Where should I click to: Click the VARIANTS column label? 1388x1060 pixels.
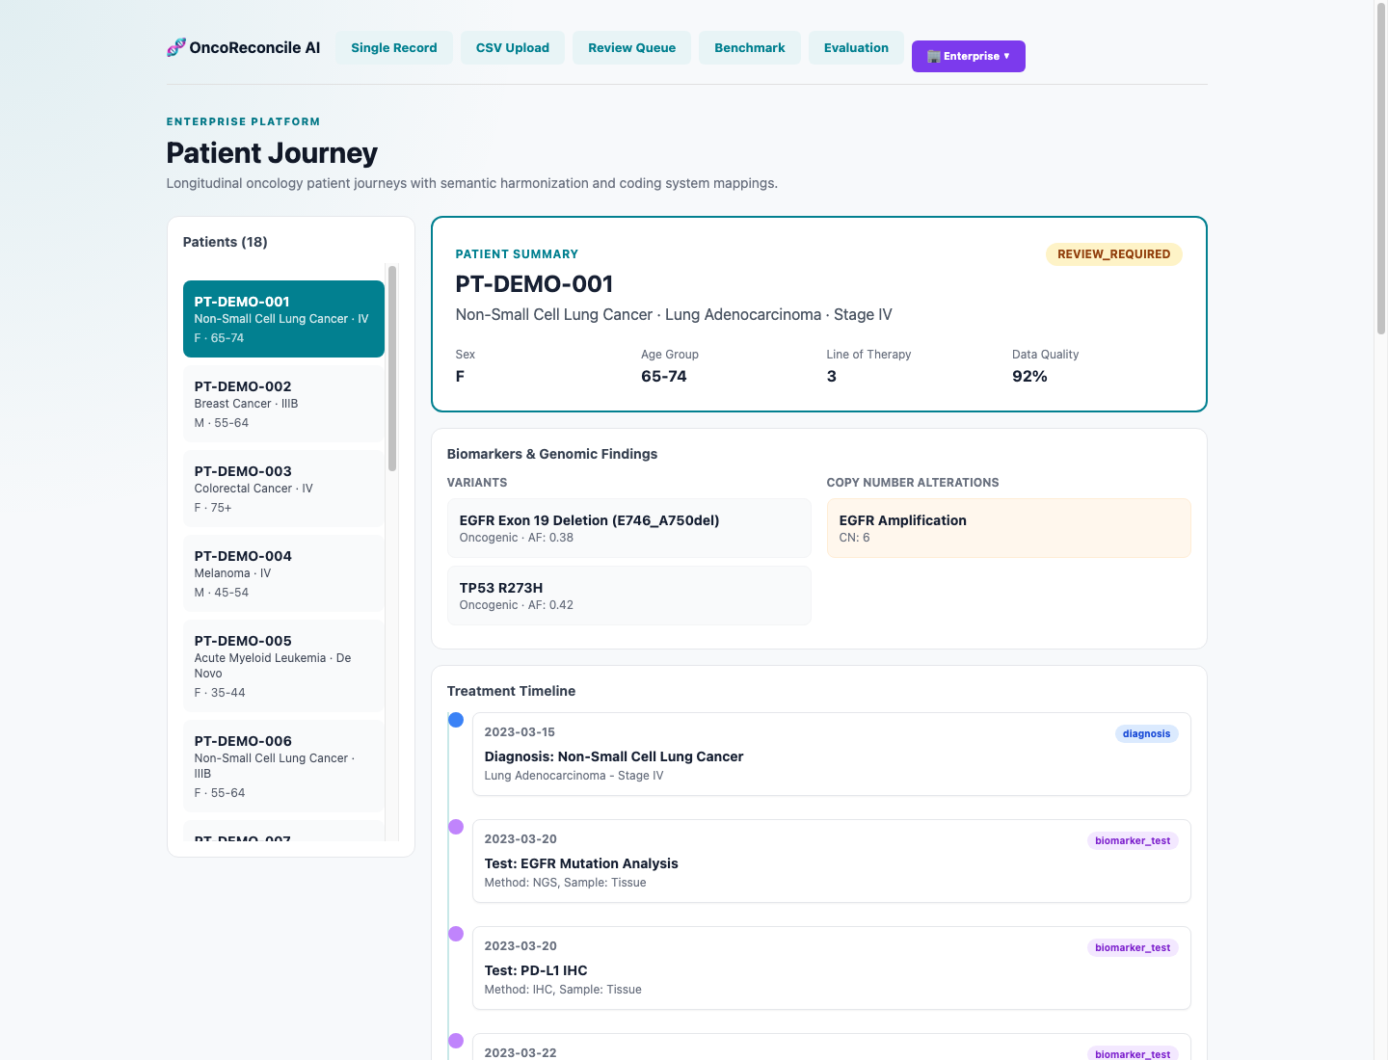(477, 483)
